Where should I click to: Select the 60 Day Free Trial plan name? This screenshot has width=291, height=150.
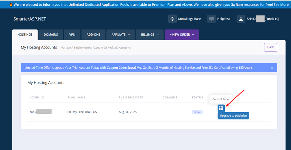coord(82,112)
